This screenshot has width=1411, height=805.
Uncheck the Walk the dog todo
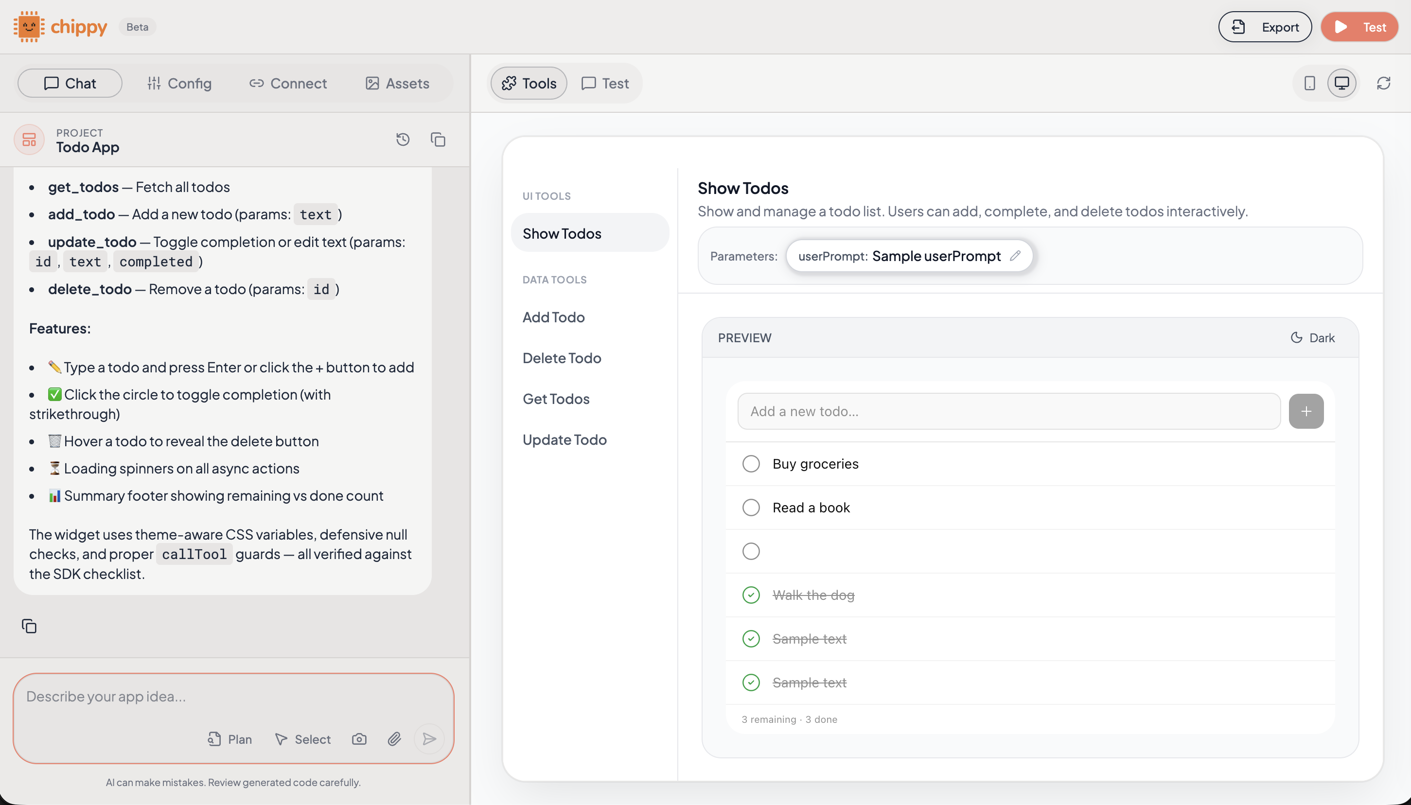pyautogui.click(x=751, y=595)
